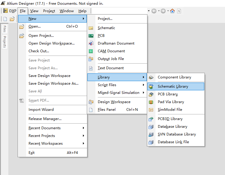
Task: Open the DXP system menu button
Action: 10,11
